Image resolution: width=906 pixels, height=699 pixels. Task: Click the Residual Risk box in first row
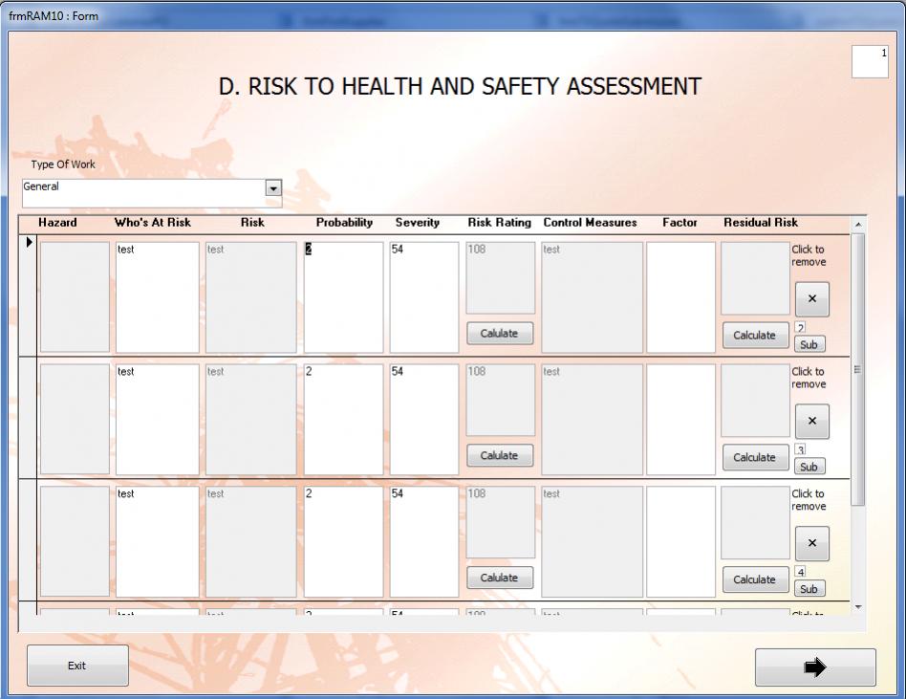[755, 278]
